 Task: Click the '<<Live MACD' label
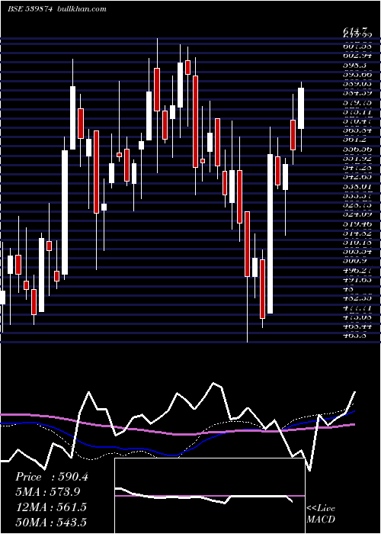[x=321, y=514]
